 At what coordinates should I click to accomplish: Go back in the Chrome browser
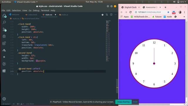click(122, 12)
